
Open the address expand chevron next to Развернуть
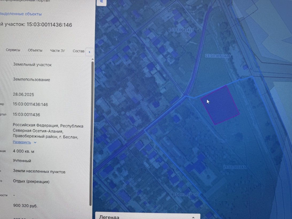(35, 142)
